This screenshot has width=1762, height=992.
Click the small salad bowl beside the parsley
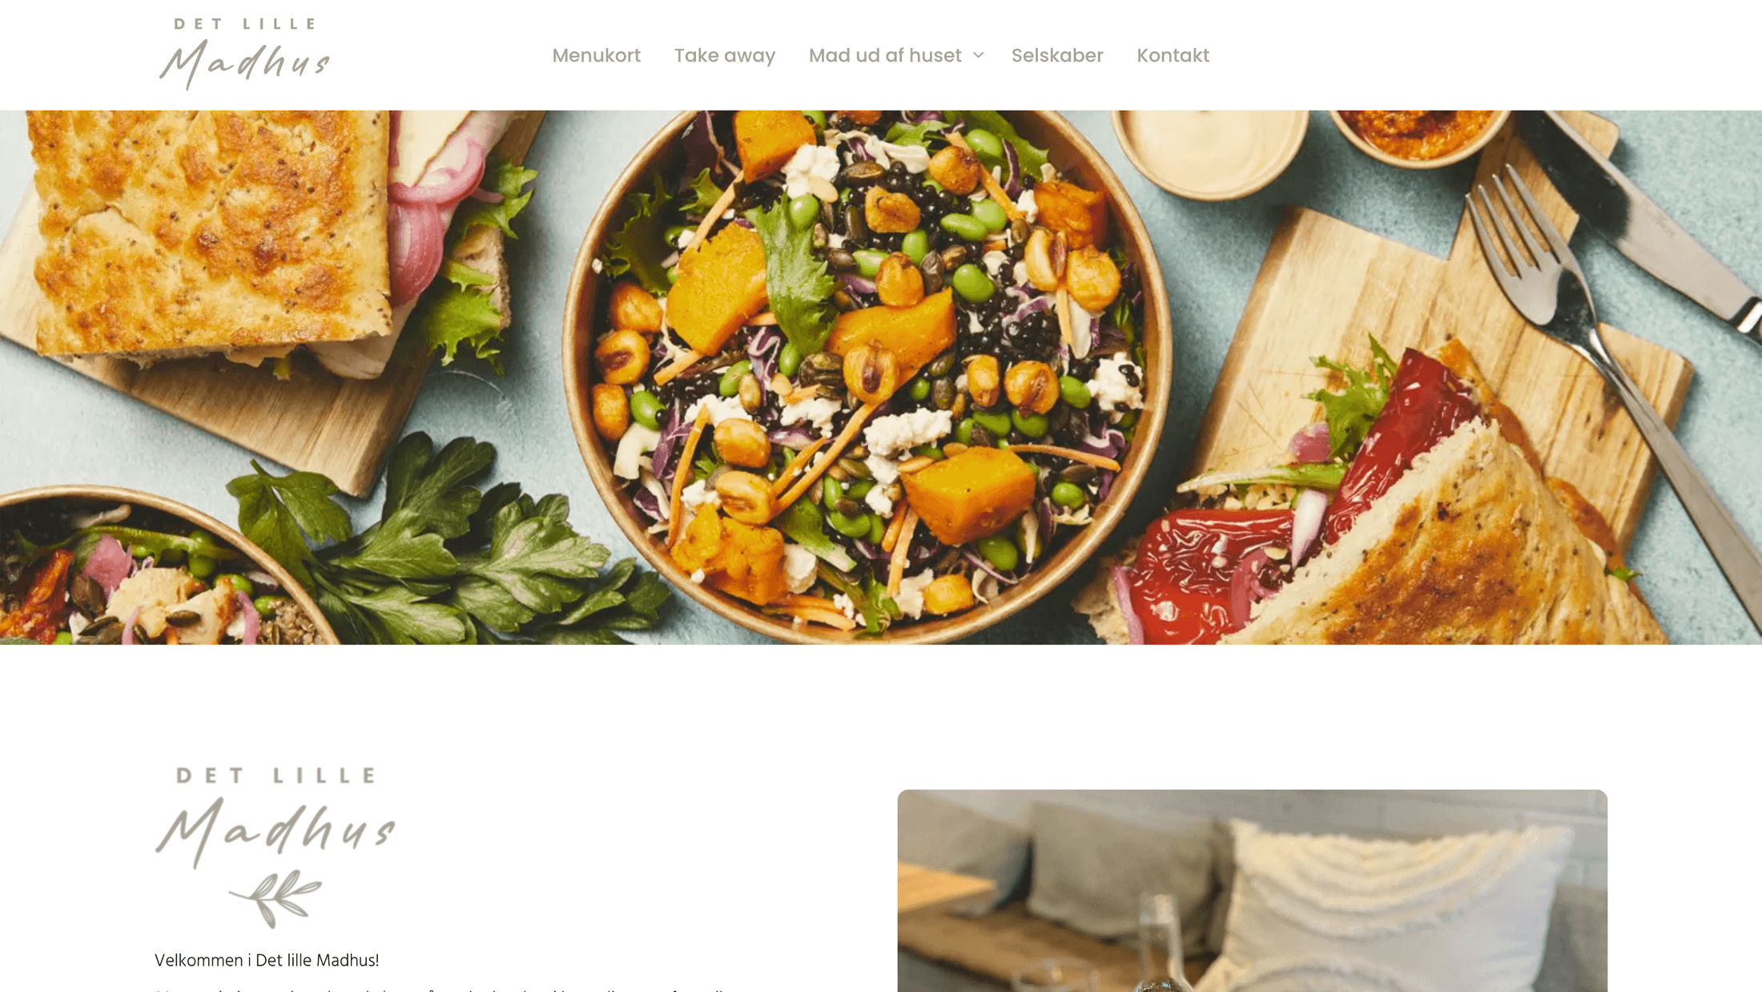(x=160, y=569)
